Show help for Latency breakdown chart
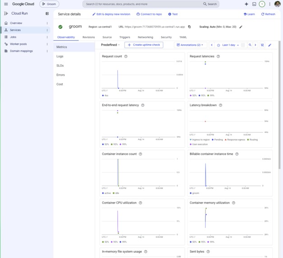283x258 pixels. coord(221,105)
